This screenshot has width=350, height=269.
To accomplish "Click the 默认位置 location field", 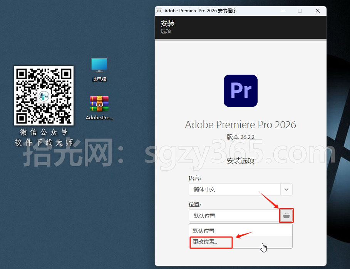I will (x=234, y=216).
